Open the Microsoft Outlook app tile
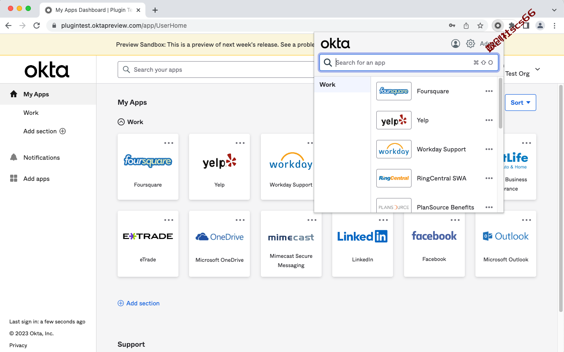Image resolution: width=564 pixels, height=352 pixels. click(x=506, y=244)
